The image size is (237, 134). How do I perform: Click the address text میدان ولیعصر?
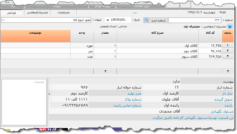click(108, 26)
